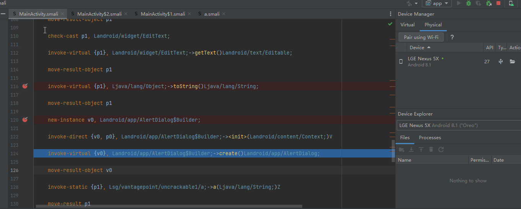The image size is (521, 209).
Task: Click the editor horizontal scrollbar
Action: [x=168, y=206]
